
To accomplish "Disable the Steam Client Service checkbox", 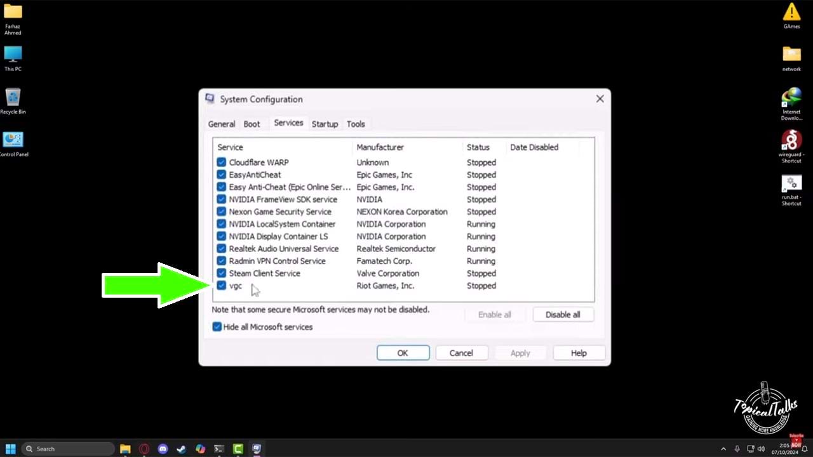I will pos(221,274).
